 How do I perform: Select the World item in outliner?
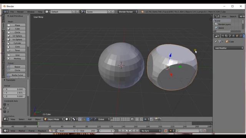pyautogui.click(x=221, y=28)
